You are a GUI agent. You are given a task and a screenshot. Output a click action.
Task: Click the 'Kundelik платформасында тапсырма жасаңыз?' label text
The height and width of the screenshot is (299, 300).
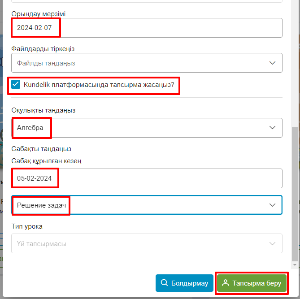(99, 85)
